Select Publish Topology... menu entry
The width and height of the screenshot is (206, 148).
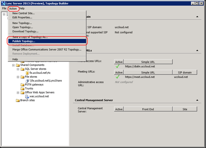(47, 41)
